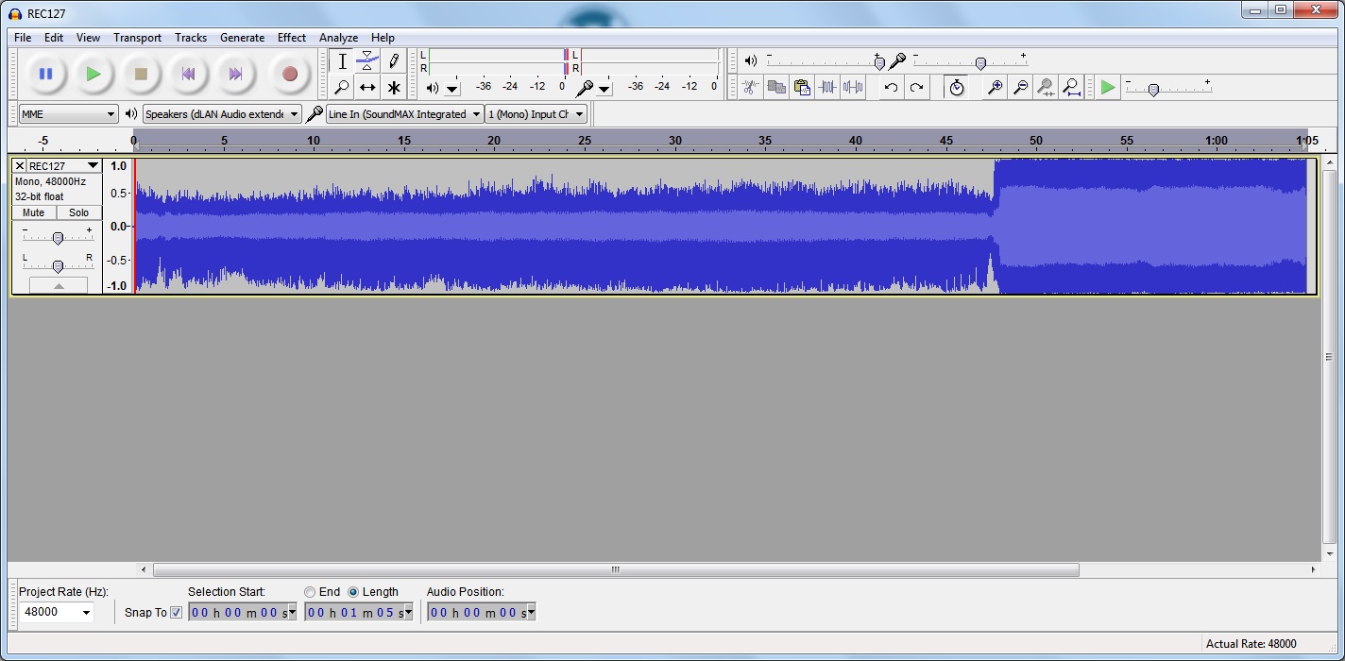Close the REC127 track with X
The image size is (1345, 661).
pos(20,166)
